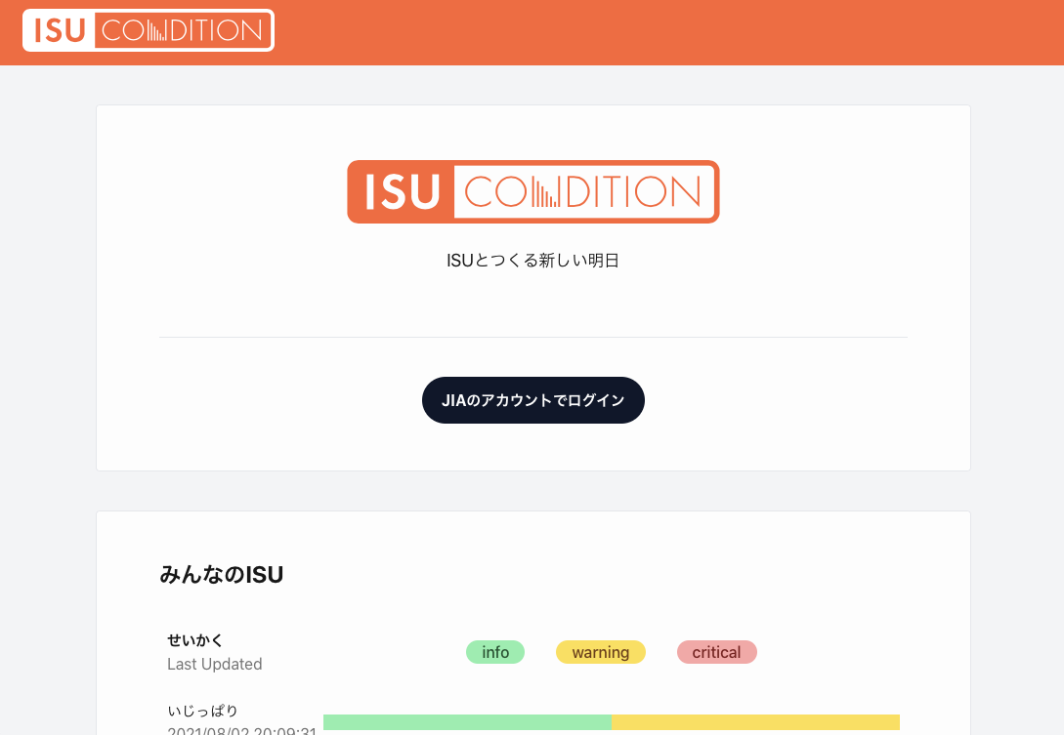Select the green info badge
Screen dimensions: 1064x735
[x=495, y=652]
